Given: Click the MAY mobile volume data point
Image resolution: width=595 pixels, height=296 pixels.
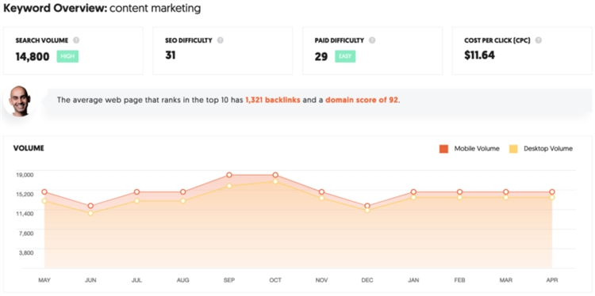Looking at the screenshot, I should (44, 192).
